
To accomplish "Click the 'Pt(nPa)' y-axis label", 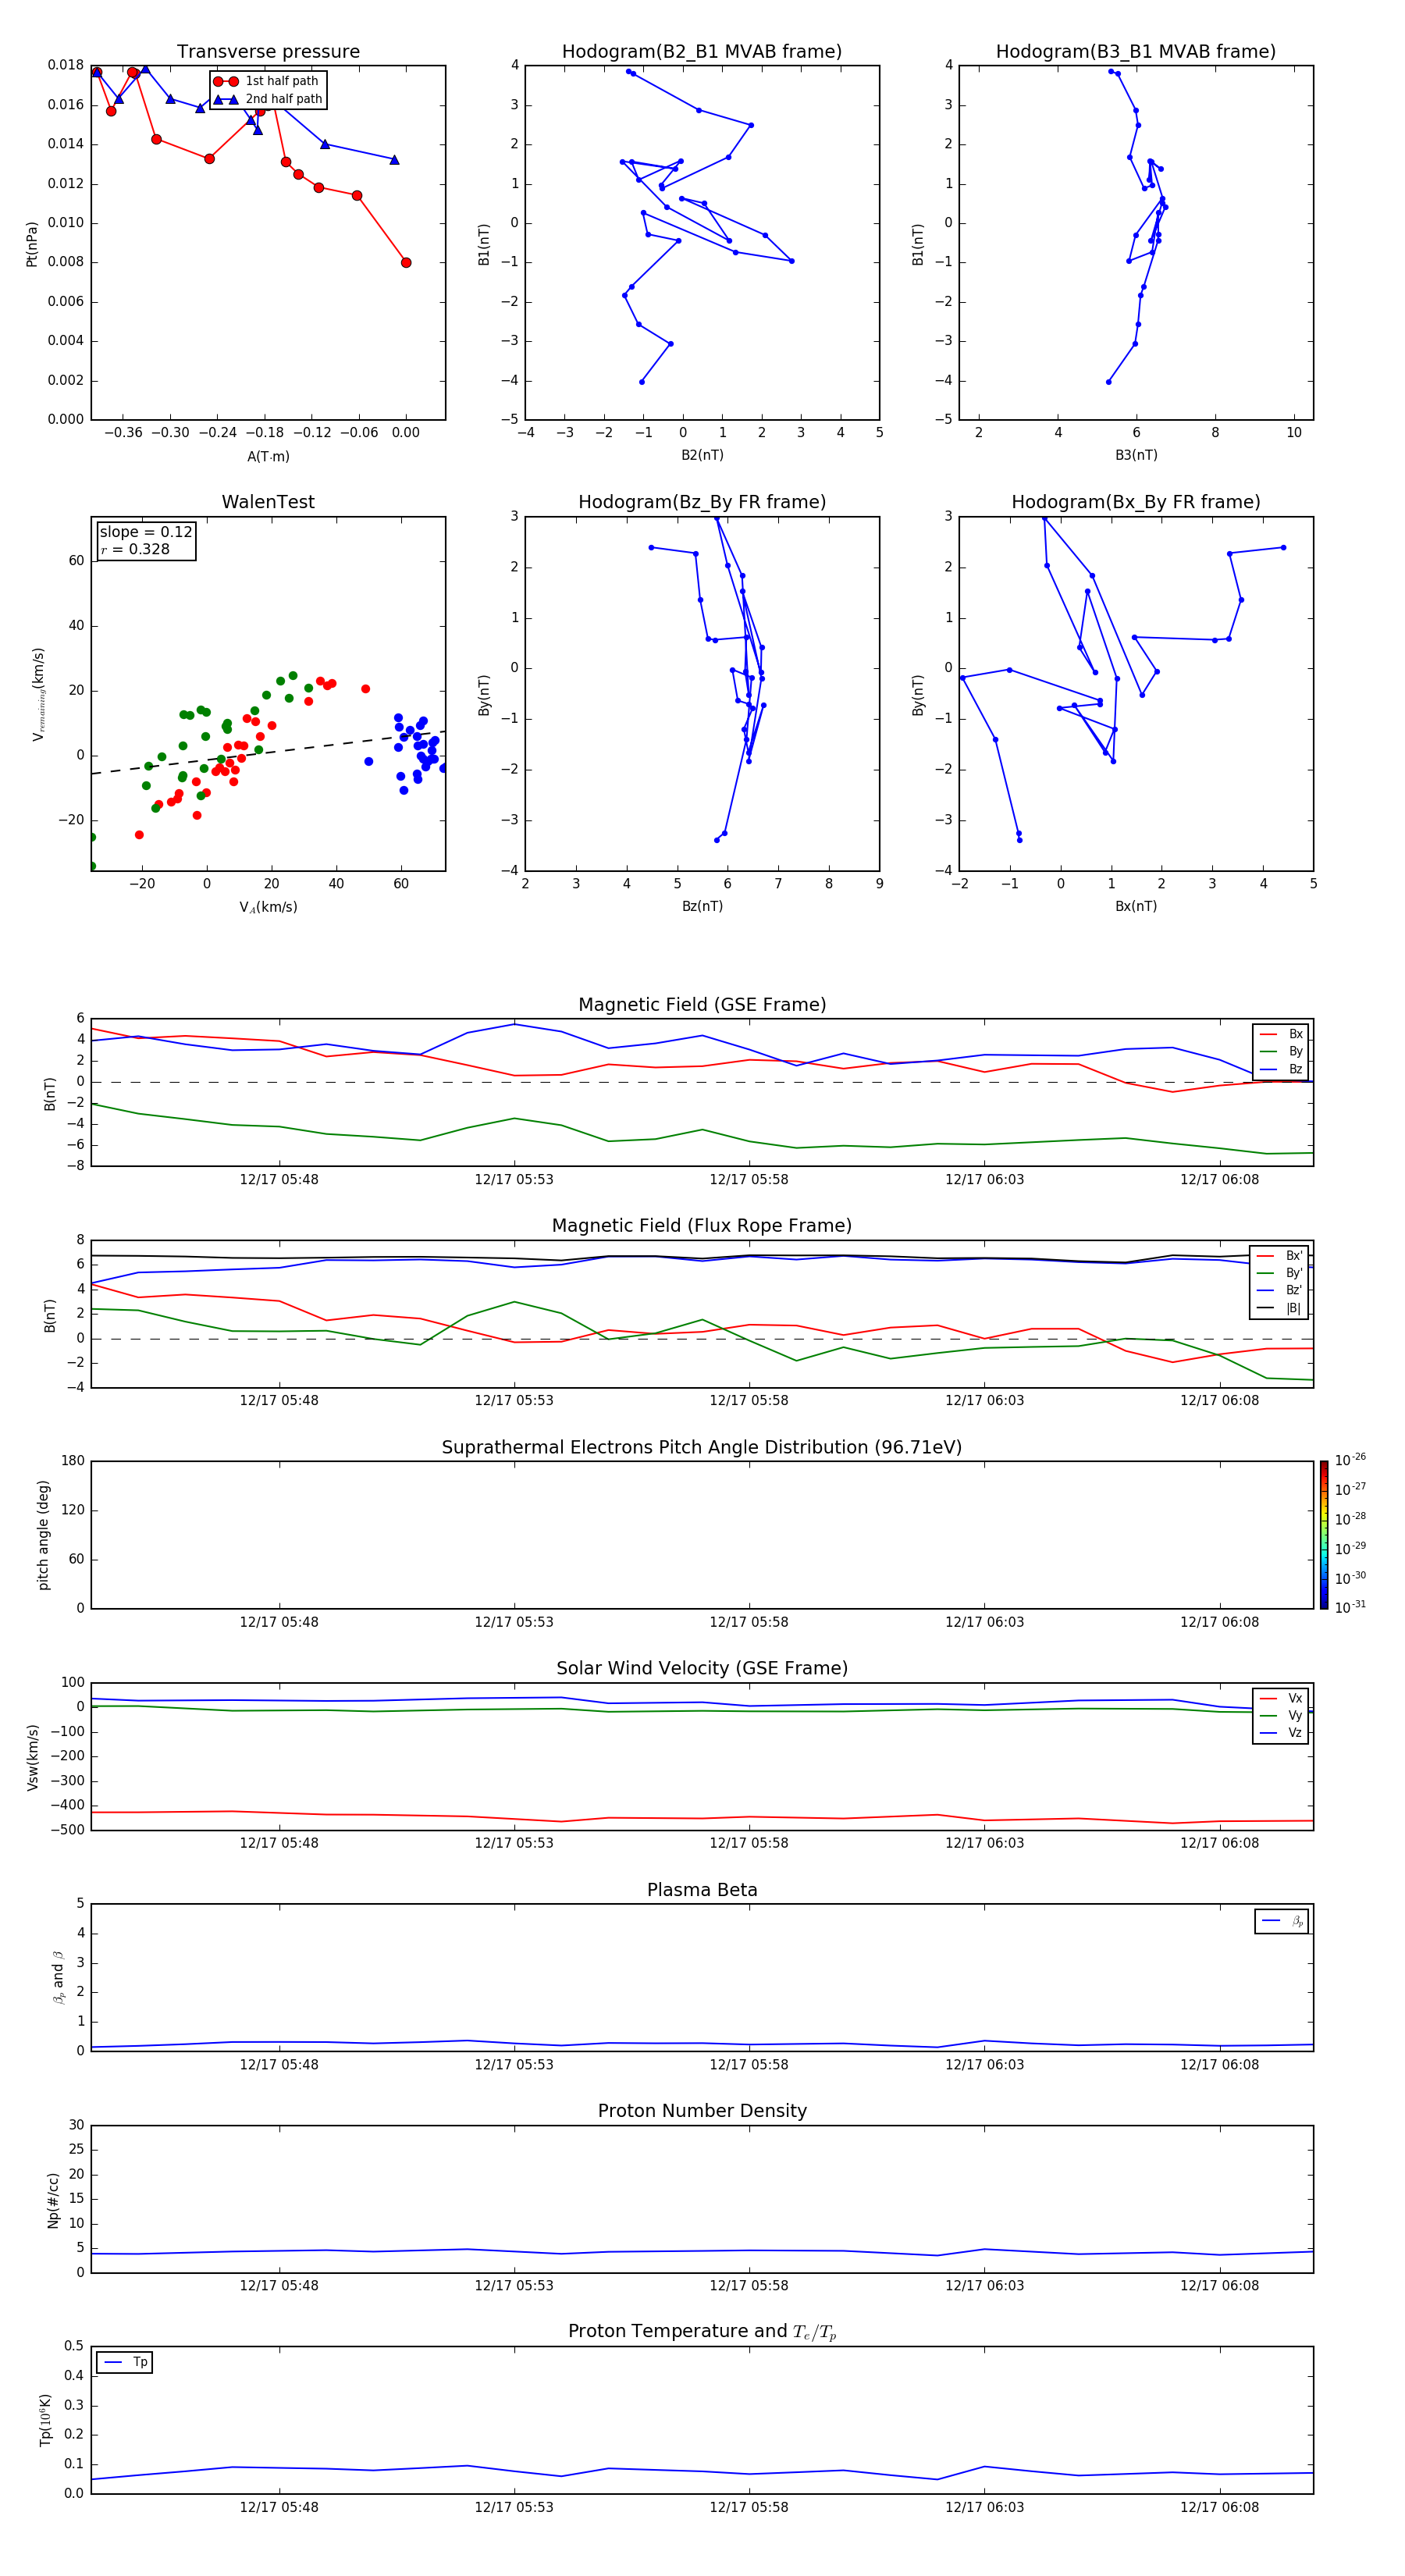I will (x=31, y=244).
